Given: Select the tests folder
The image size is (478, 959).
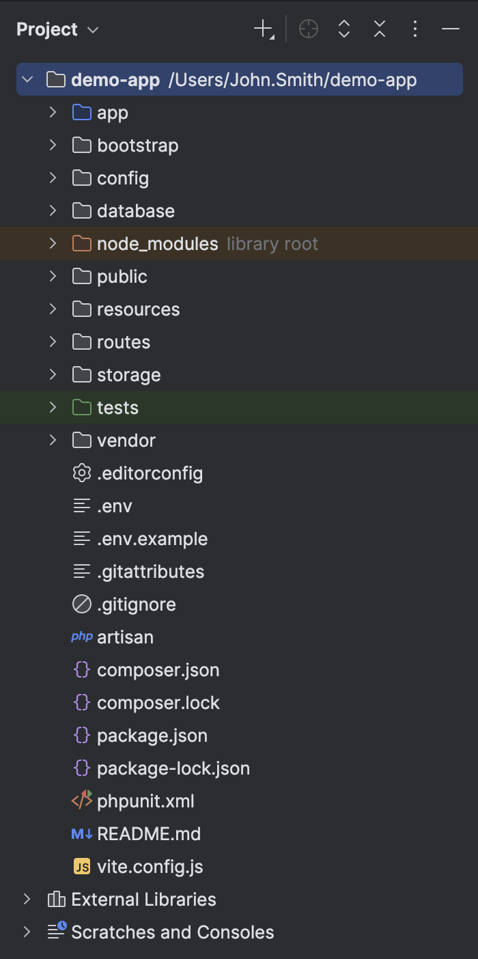Looking at the screenshot, I should pyautogui.click(x=118, y=407).
